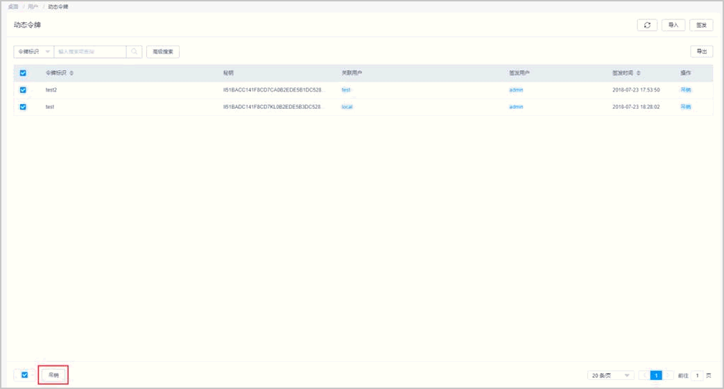The width and height of the screenshot is (724, 389).
Task: Open the 令牌标识 search field dropdown
Action: click(x=33, y=51)
